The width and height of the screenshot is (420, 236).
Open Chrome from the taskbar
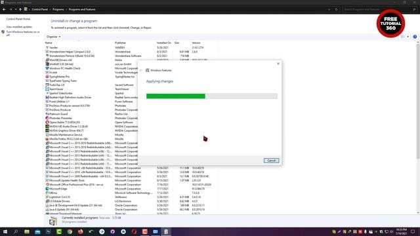70,231
